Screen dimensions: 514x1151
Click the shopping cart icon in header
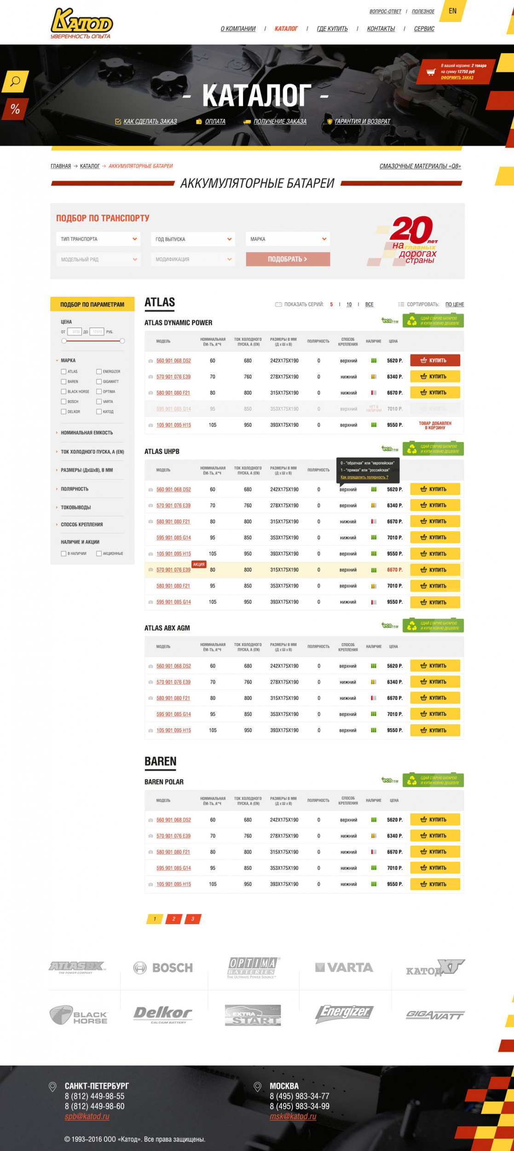pos(431,72)
